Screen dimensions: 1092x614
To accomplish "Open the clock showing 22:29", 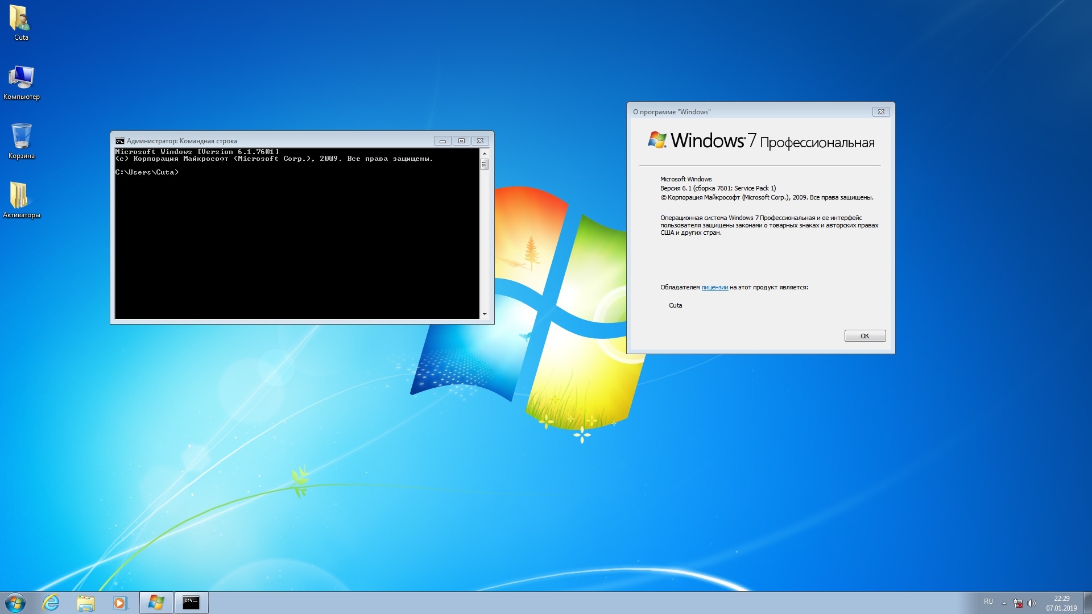I will 1061,603.
